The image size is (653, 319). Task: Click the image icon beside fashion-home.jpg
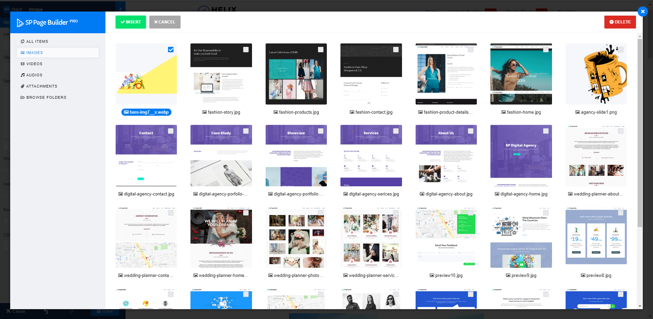tap(504, 112)
